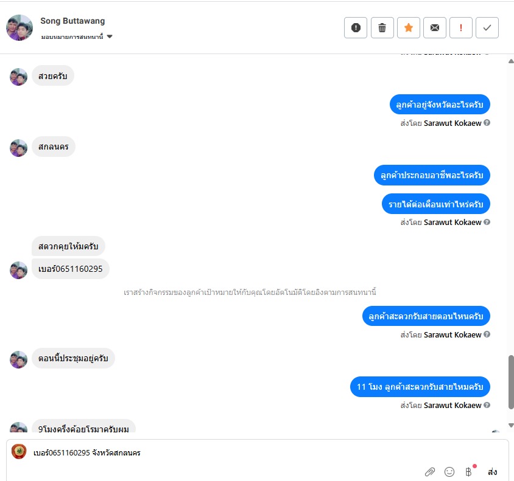
Task: Click the scrollbar down arrow
Action: 511,425
